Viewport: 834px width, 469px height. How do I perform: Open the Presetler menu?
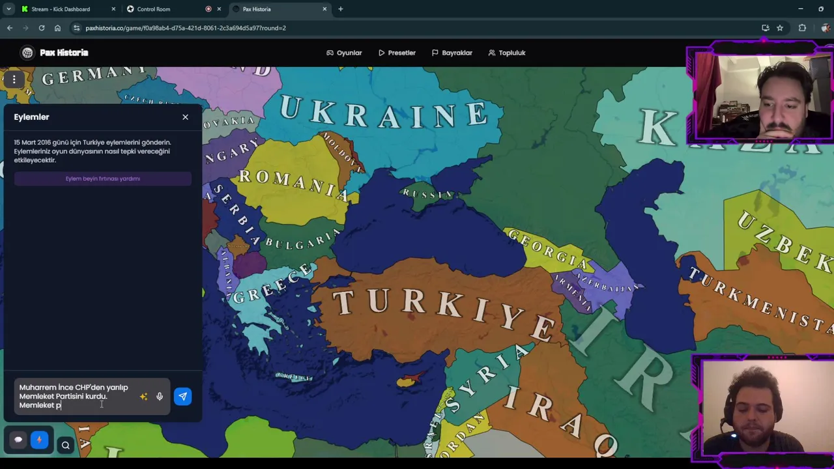tap(397, 53)
